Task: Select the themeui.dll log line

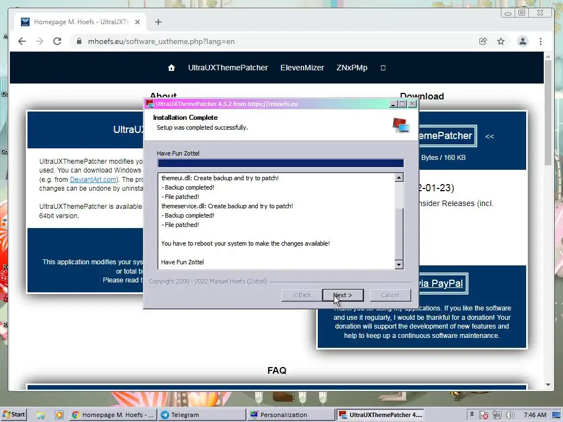Action: (x=220, y=178)
